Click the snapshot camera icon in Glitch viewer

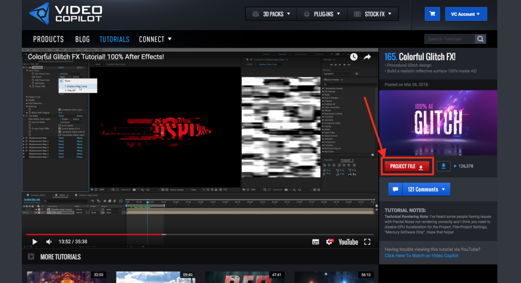(134, 190)
